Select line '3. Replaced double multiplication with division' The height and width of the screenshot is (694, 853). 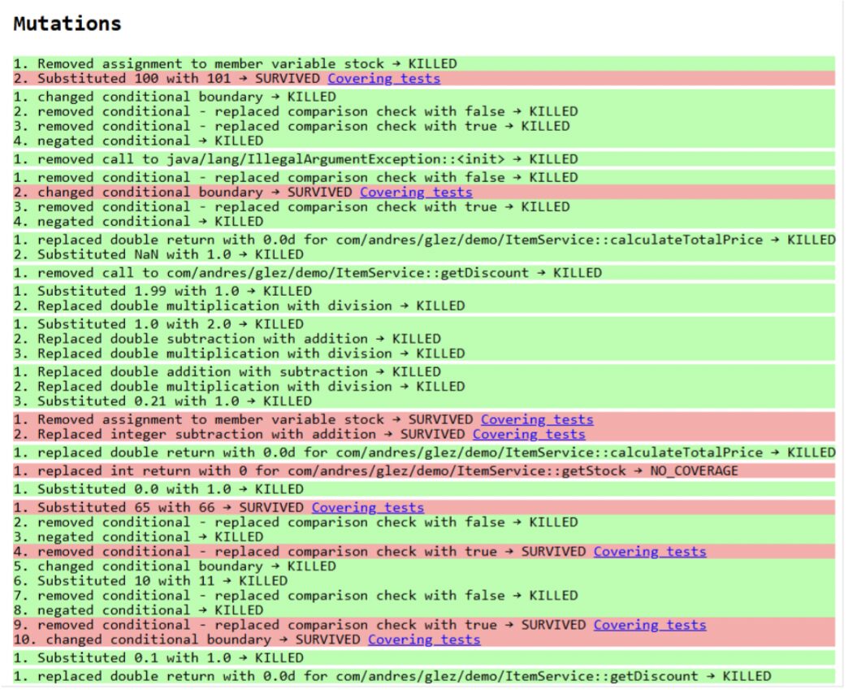tap(424, 354)
